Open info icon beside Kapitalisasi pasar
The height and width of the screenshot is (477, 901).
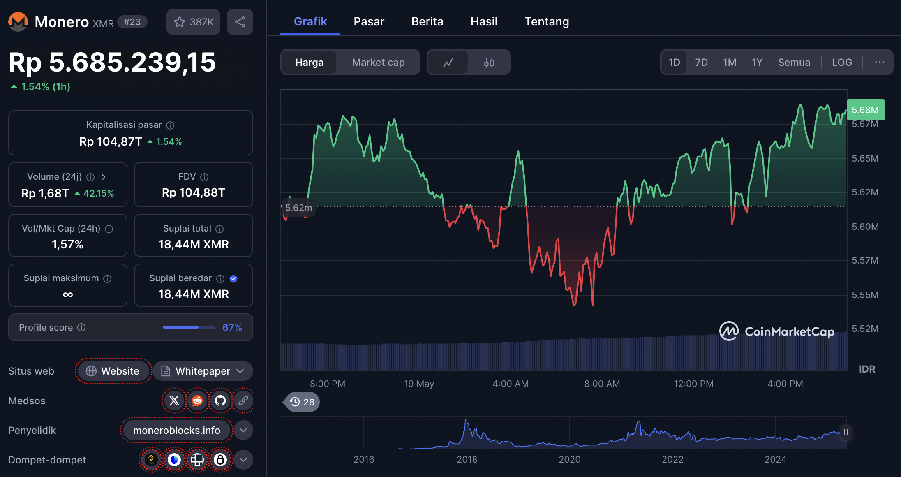coord(170,125)
